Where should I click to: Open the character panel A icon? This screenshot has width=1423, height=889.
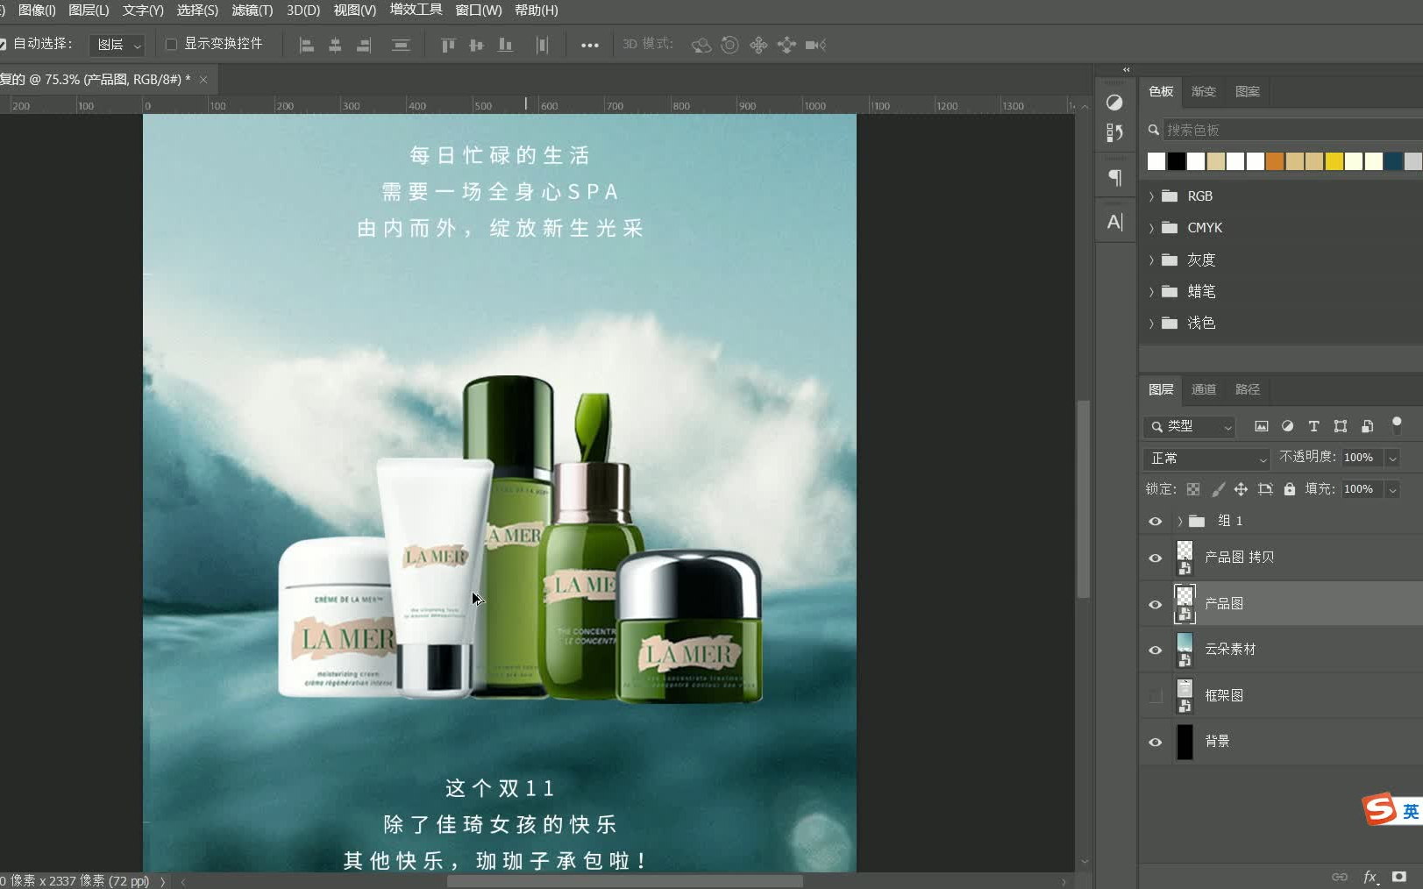pos(1114,222)
